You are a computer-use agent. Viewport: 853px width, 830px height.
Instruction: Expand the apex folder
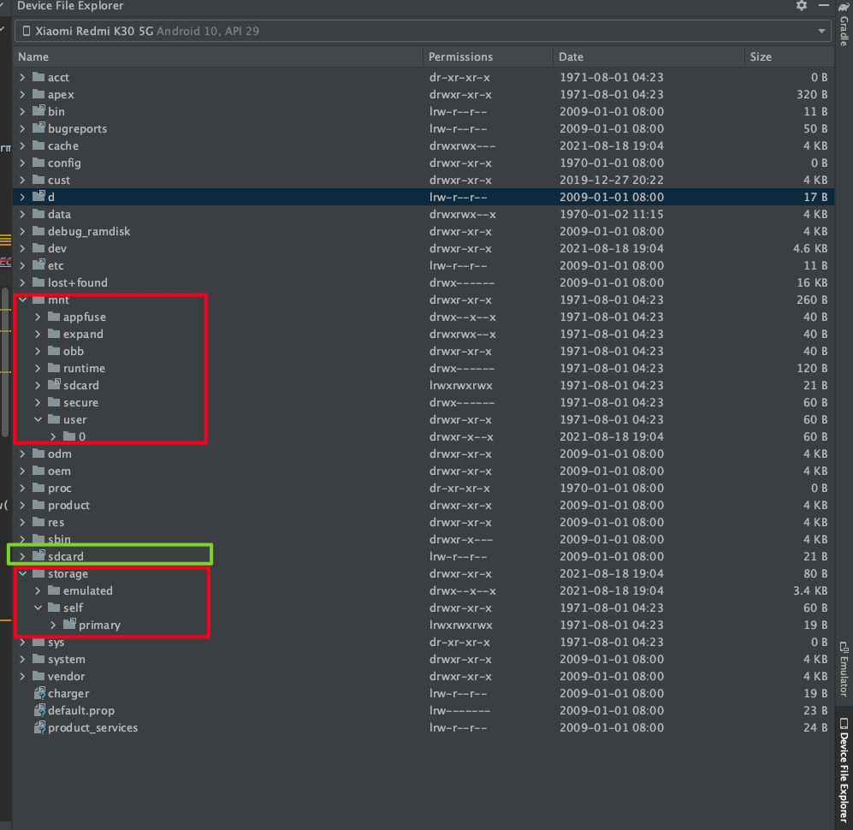click(x=22, y=95)
